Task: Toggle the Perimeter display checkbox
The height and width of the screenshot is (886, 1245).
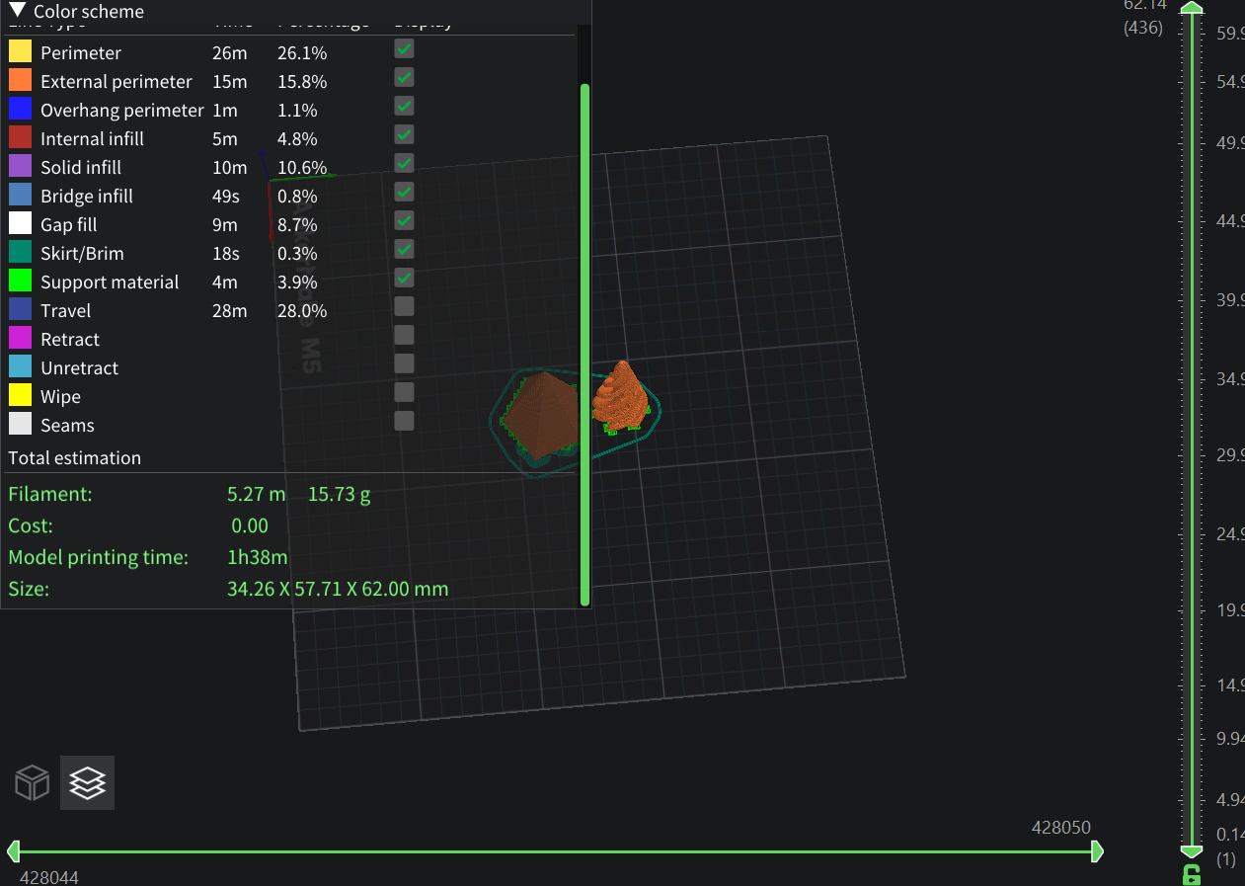Action: pyautogui.click(x=404, y=49)
